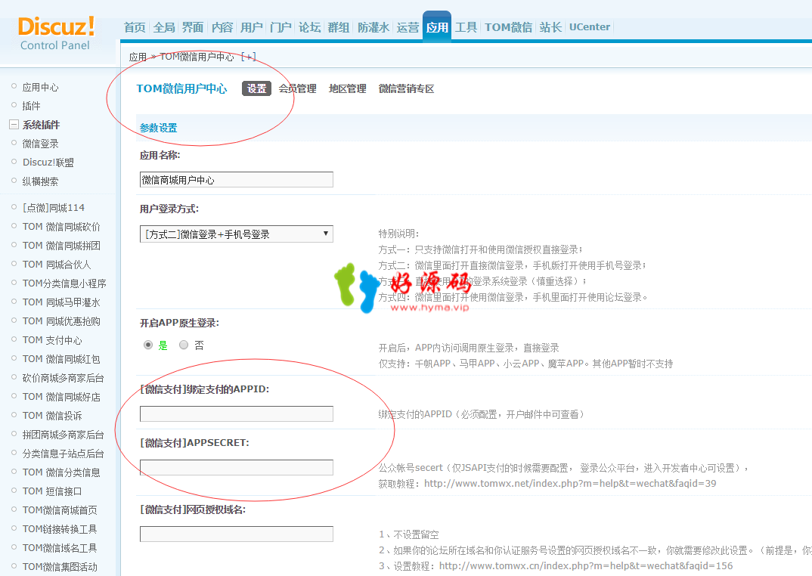Focus the 绑定支付的APPID input field
The height and width of the screenshot is (576, 812).
pos(236,414)
